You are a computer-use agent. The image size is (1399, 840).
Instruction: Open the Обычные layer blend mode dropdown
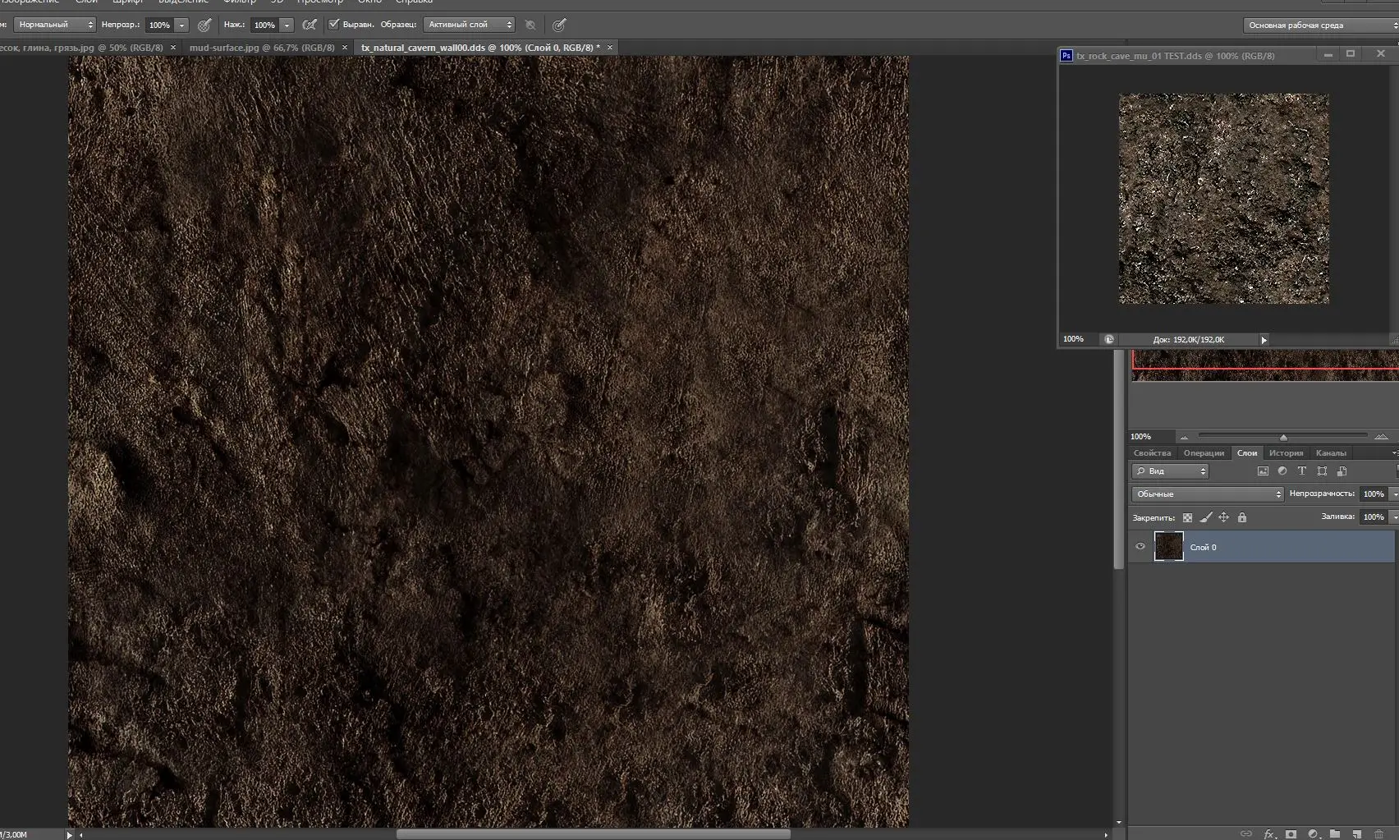(1207, 494)
